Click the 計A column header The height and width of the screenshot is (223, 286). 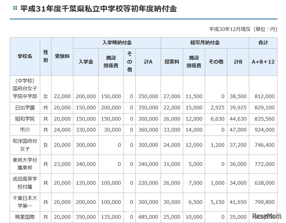coord(148,61)
